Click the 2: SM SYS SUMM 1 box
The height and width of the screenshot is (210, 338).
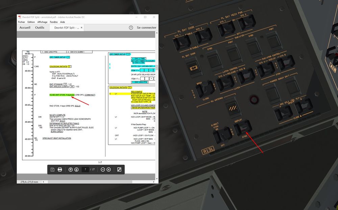coord(79,52)
